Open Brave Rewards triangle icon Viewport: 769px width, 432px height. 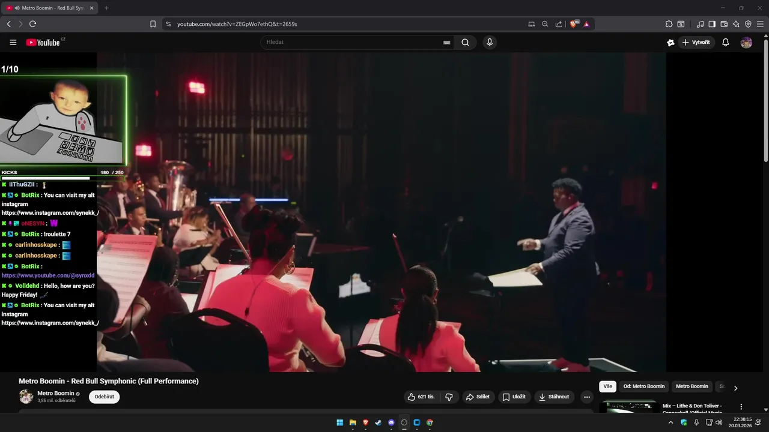pyautogui.click(x=586, y=24)
